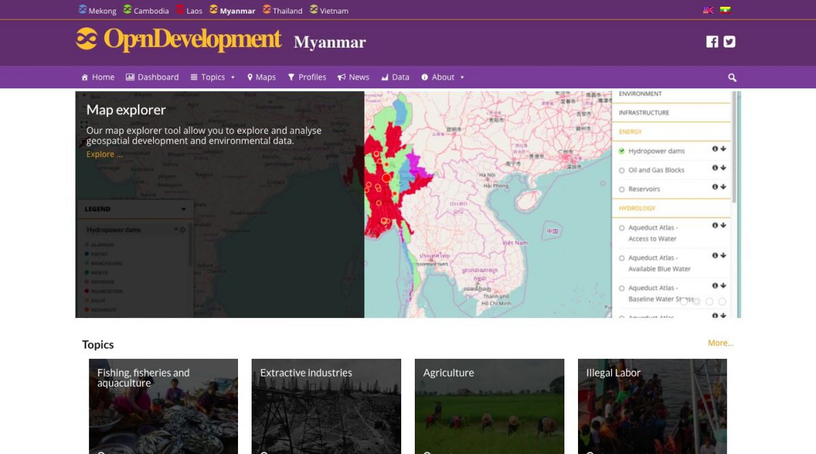Open the Facebook page icon
Viewport: 816px width, 454px height.
point(712,41)
